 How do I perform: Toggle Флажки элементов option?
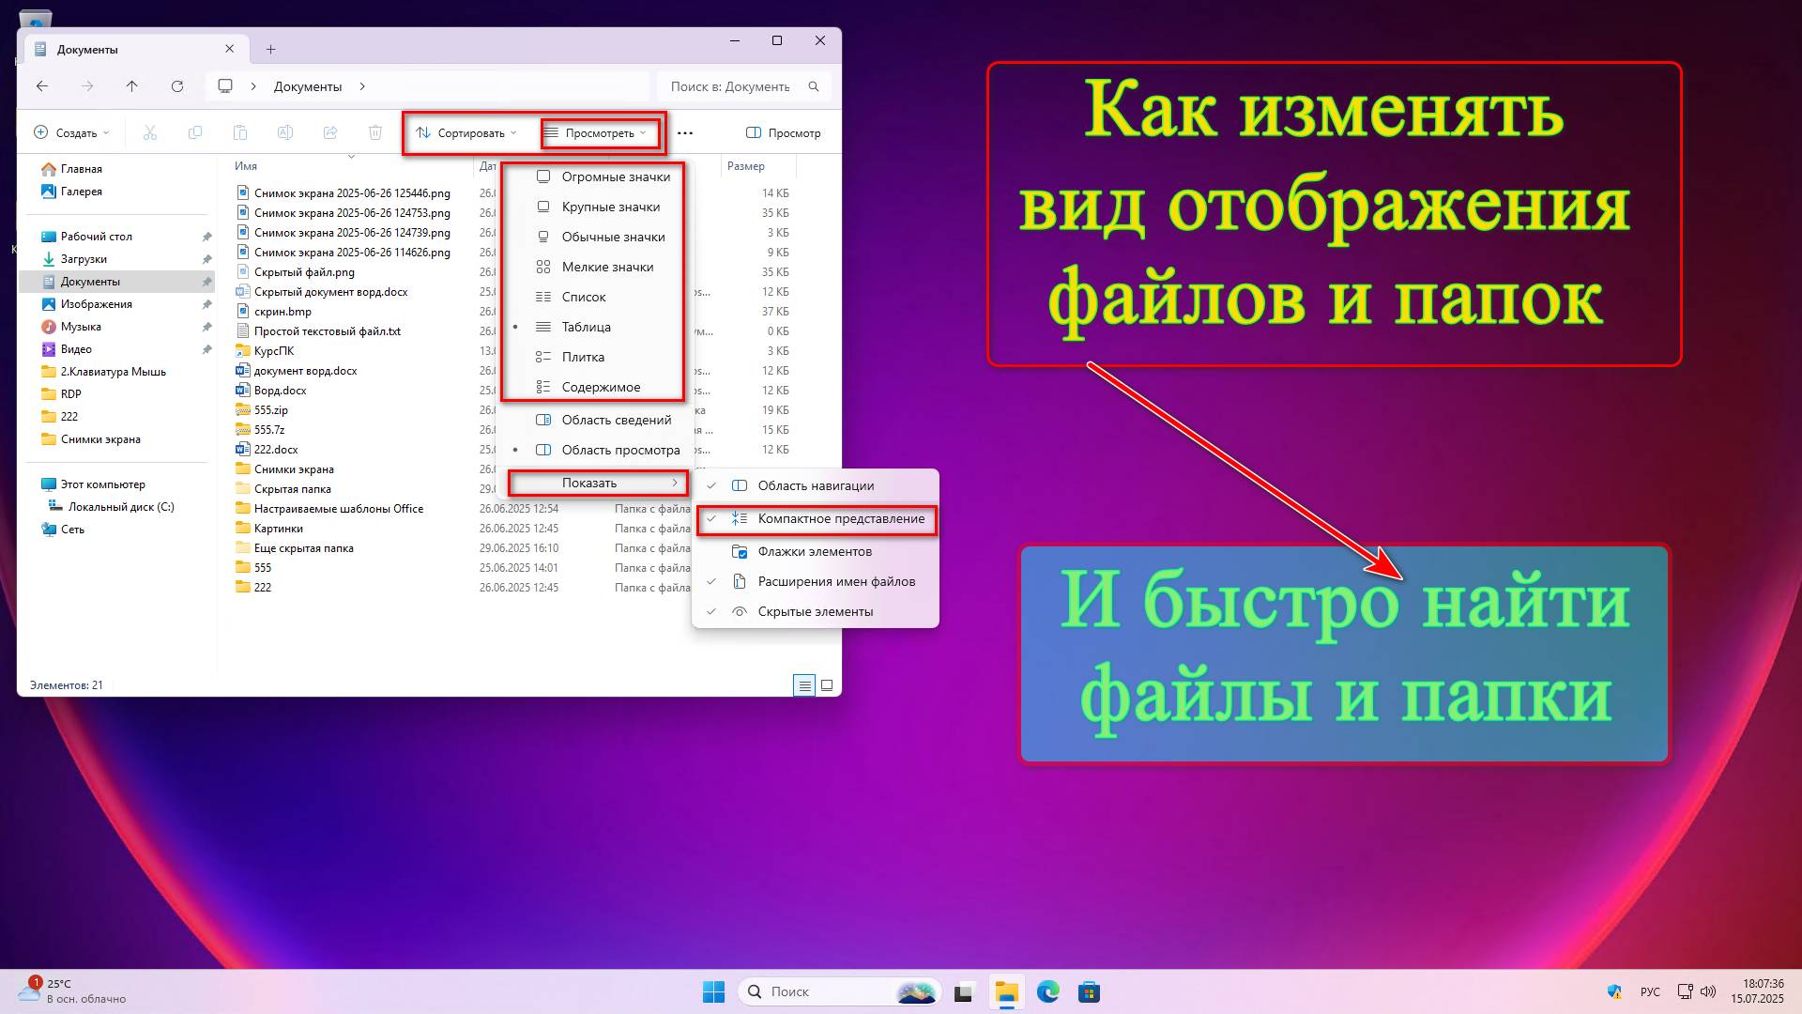(x=816, y=551)
